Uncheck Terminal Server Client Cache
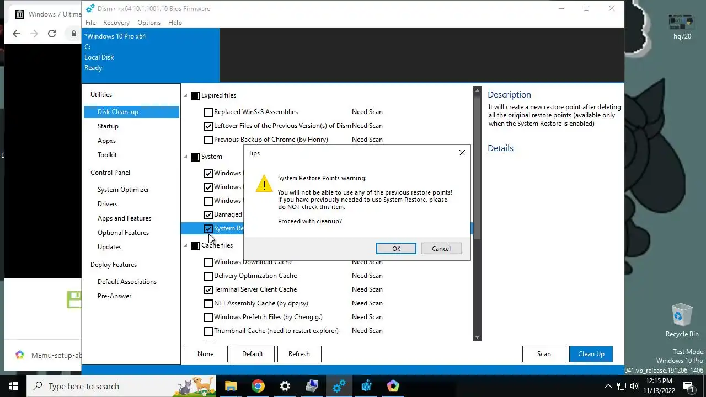This screenshot has height=397, width=706. [x=208, y=289]
